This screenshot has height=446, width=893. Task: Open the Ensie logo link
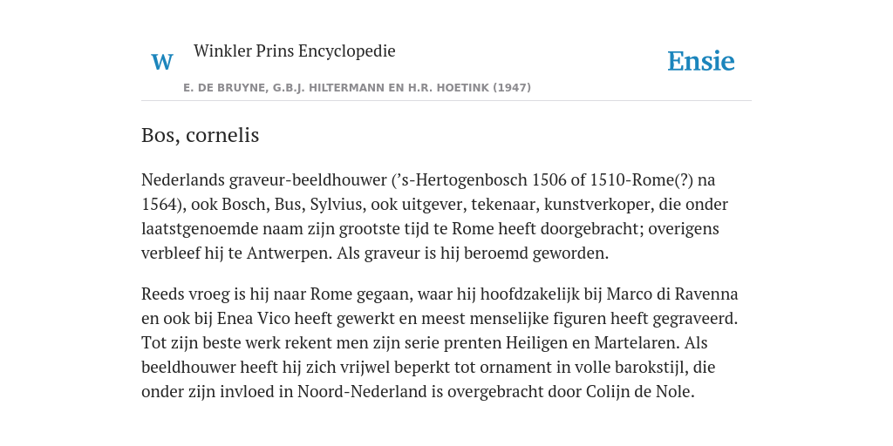pos(701,62)
